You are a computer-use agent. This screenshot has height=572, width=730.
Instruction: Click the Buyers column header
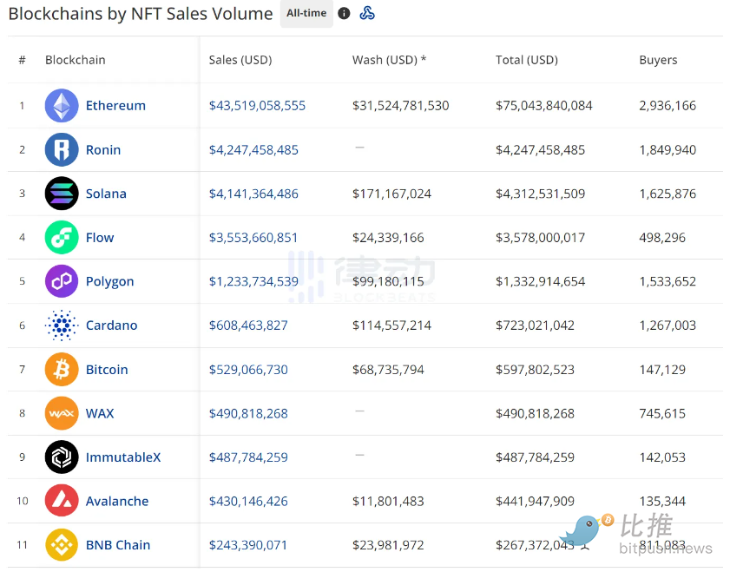(x=658, y=60)
